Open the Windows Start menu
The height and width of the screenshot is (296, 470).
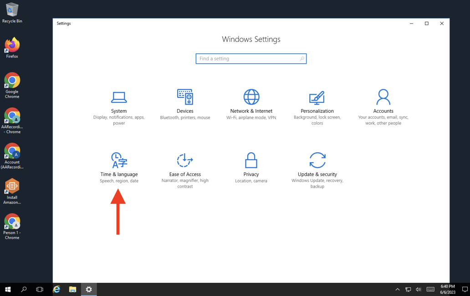point(8,289)
